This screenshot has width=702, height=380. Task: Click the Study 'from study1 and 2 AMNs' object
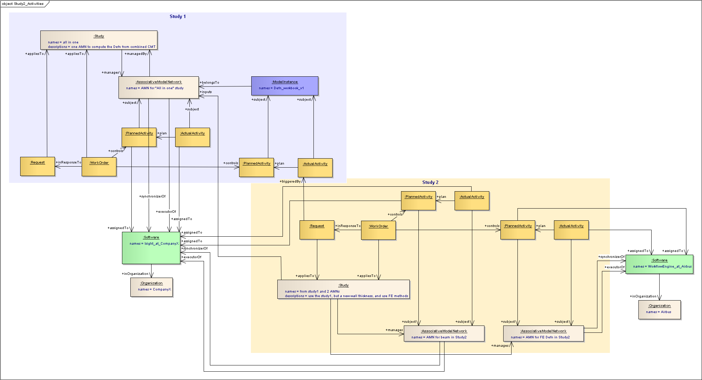(343, 289)
